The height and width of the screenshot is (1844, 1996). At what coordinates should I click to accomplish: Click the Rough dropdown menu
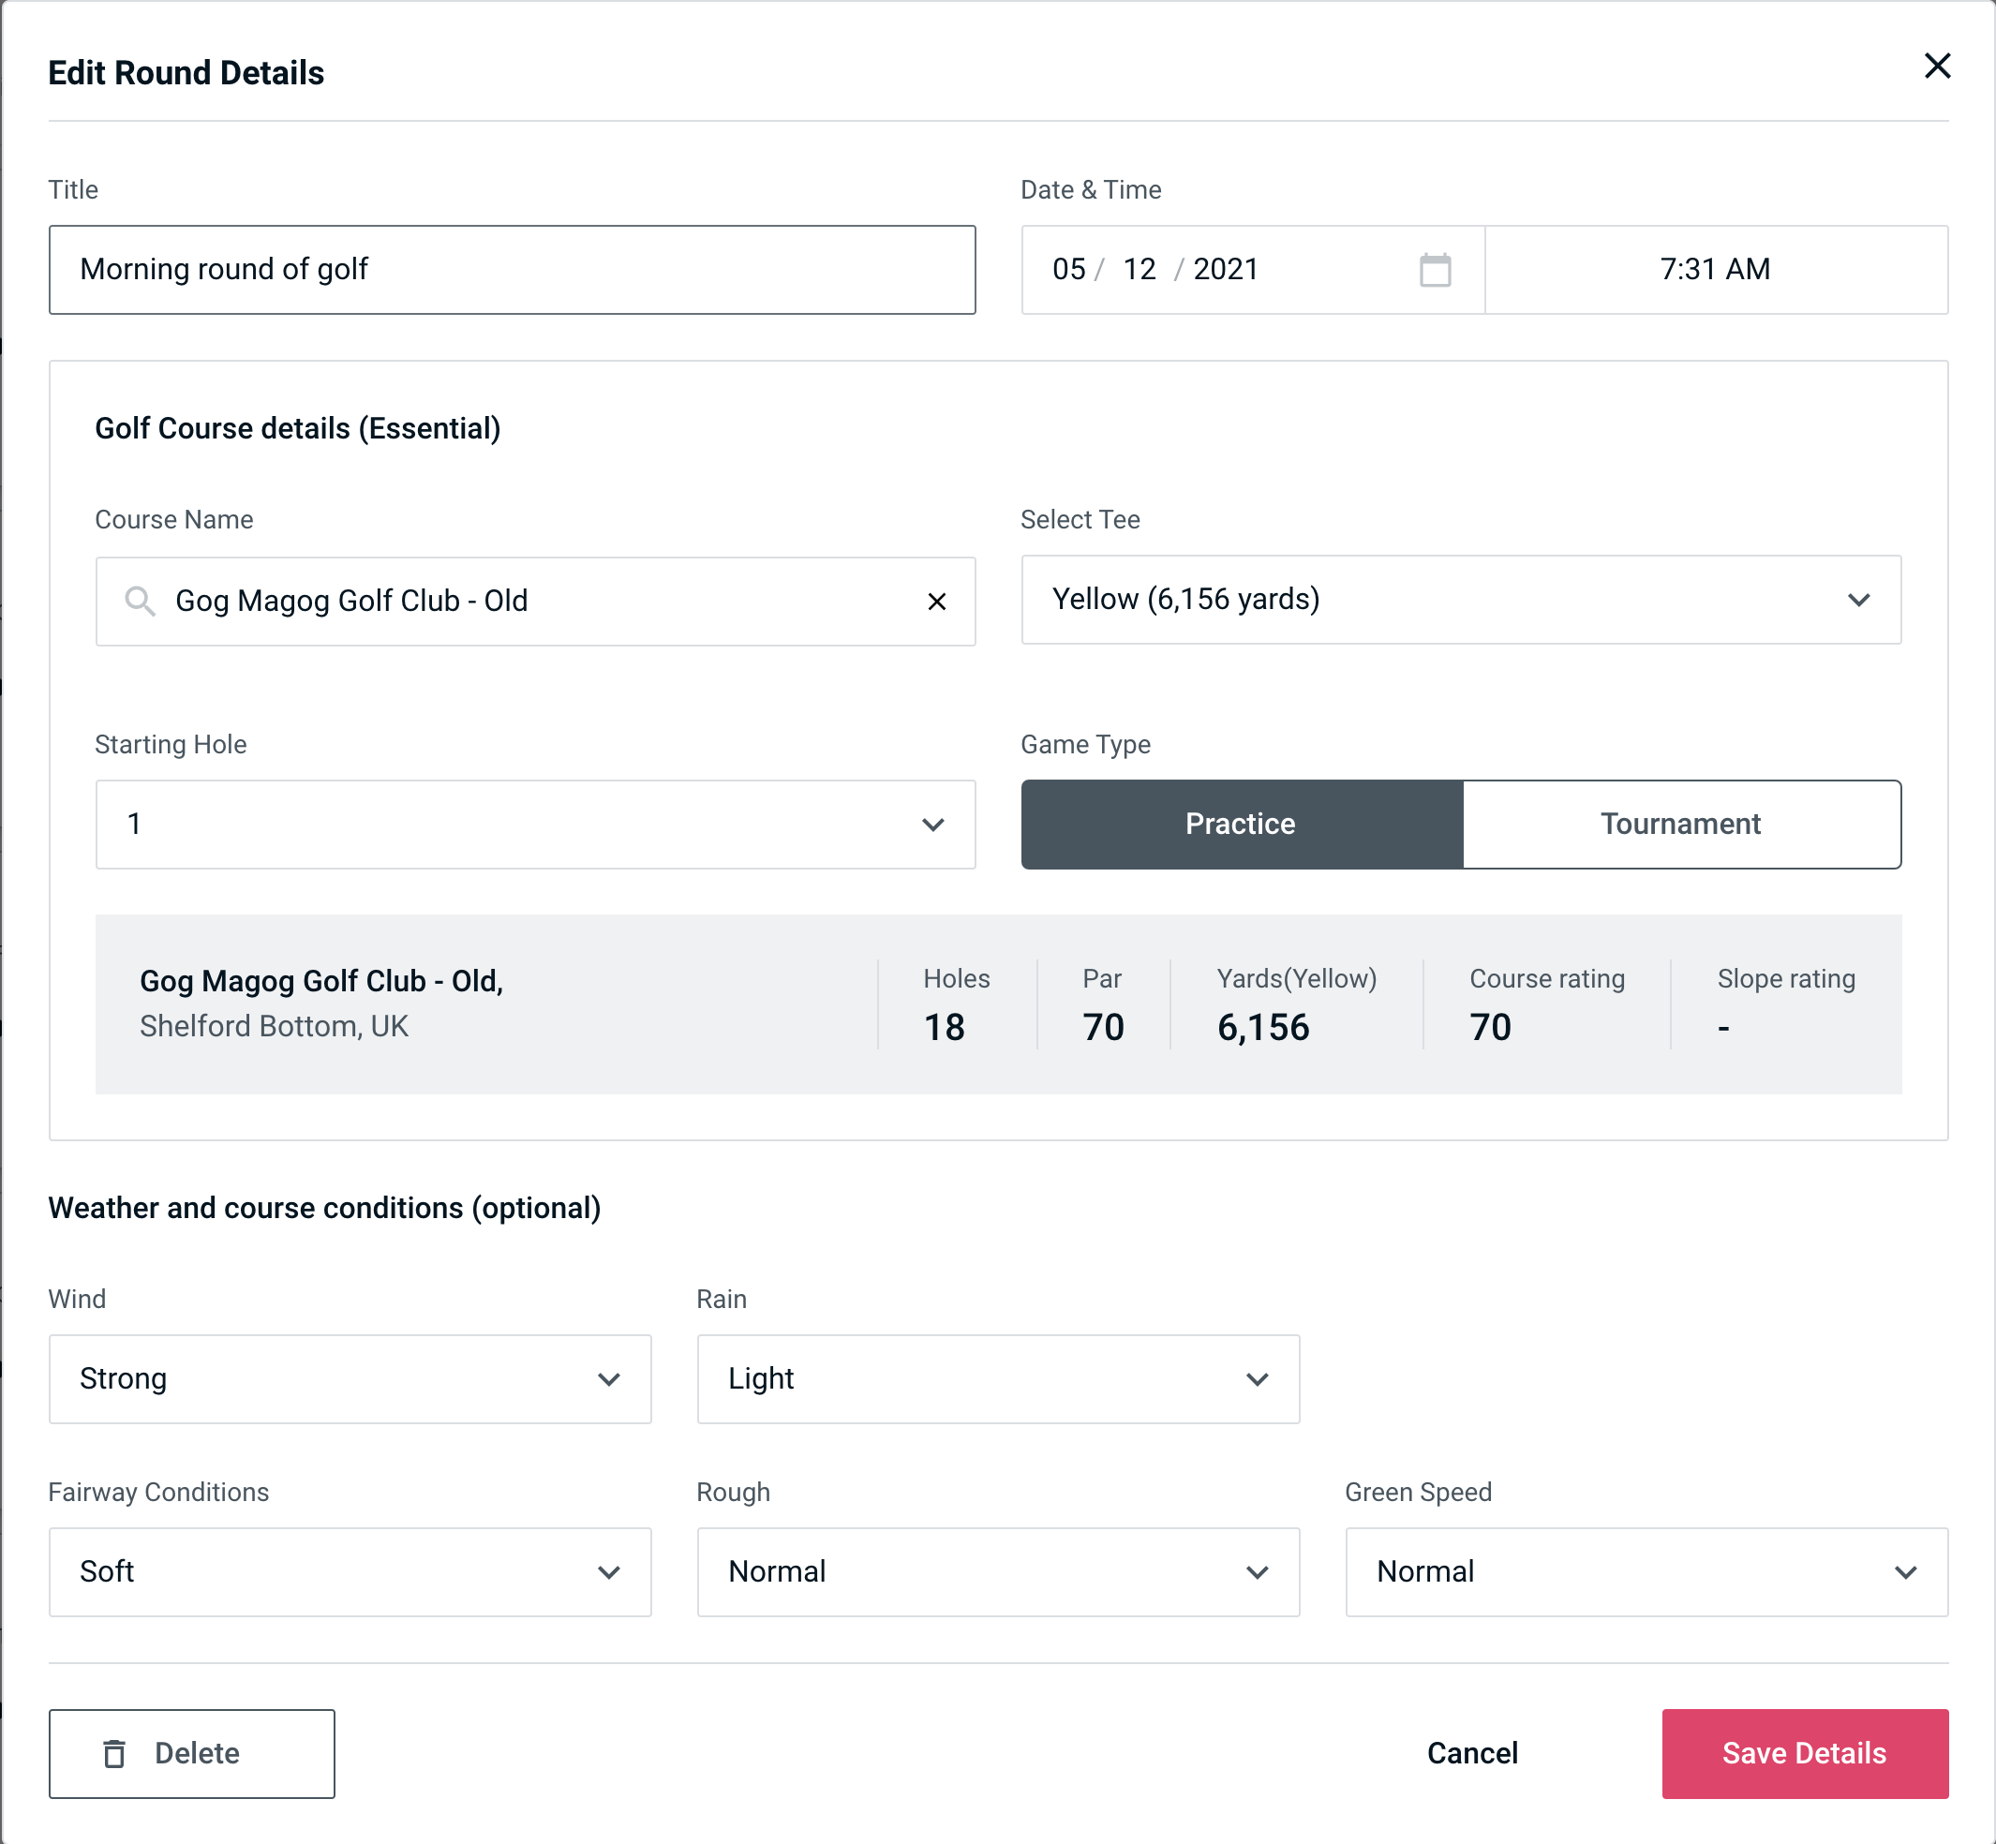point(998,1569)
